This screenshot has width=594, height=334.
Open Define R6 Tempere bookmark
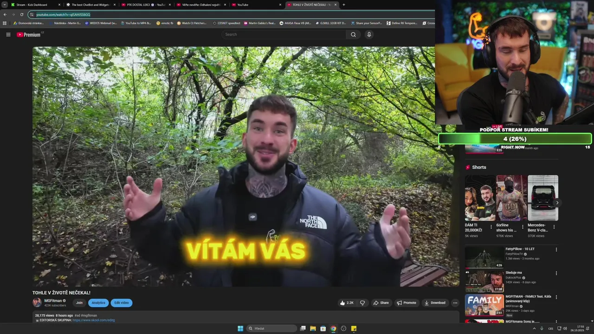click(x=402, y=23)
